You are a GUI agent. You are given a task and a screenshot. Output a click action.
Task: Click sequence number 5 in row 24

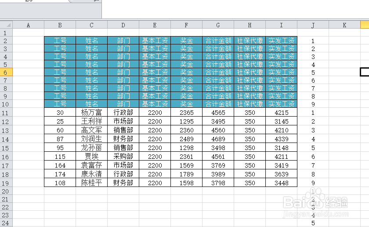[313, 223]
